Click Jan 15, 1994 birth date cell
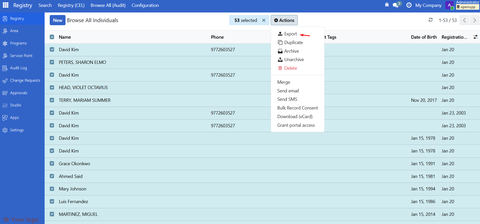Image resolution: width=480 pixels, height=224 pixels. (x=423, y=189)
